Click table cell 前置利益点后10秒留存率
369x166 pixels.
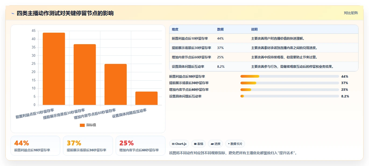[190, 39]
